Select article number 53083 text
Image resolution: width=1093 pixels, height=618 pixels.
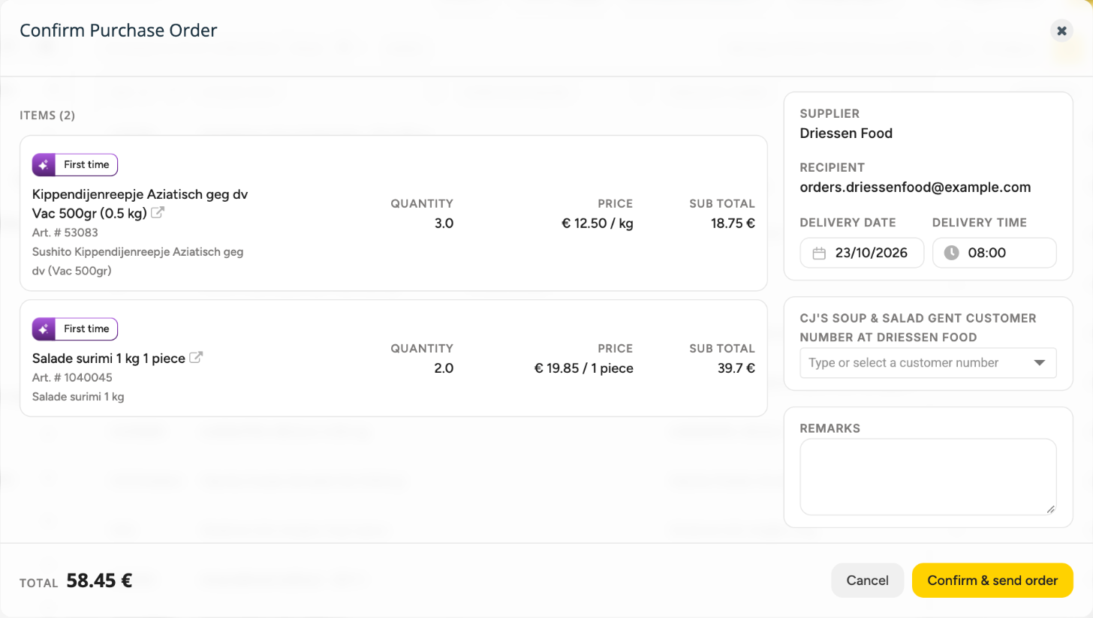click(65, 232)
